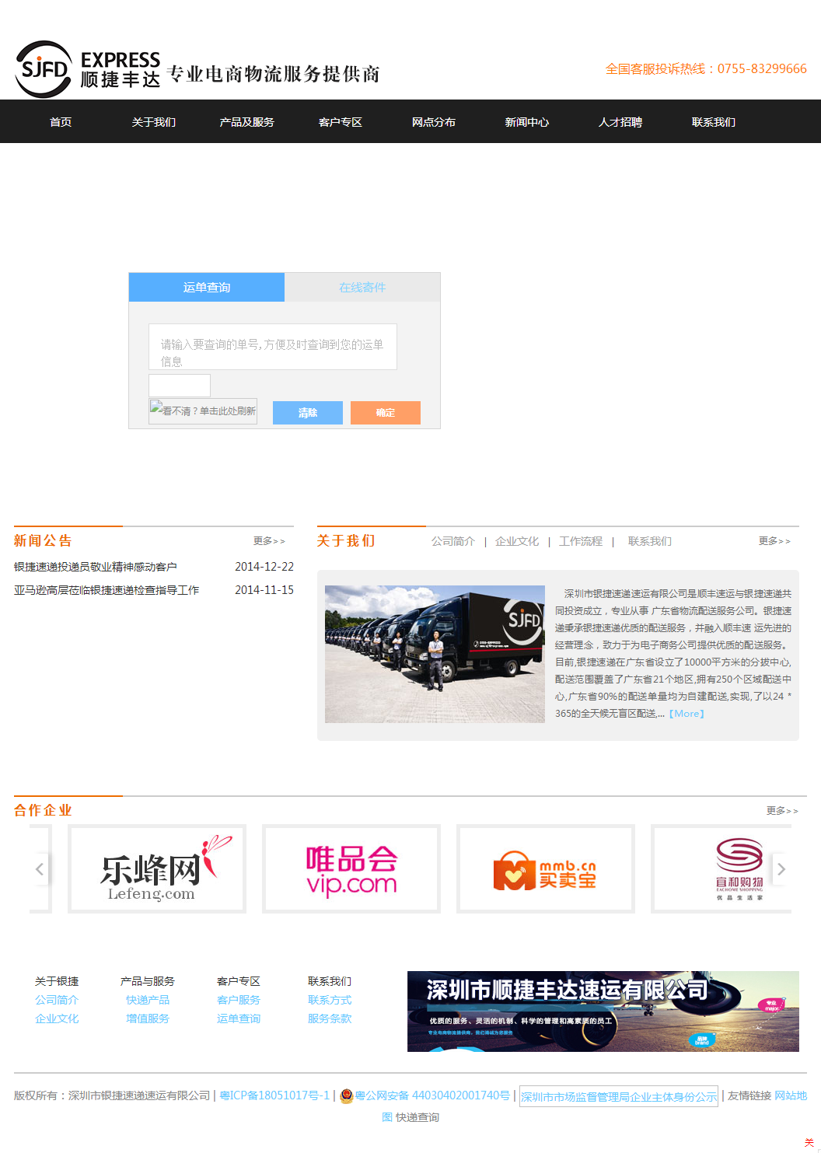Open news 亚马逊高层莅临银捷速递检查指导工作
Screen dimensions: 821x1153
coord(107,590)
